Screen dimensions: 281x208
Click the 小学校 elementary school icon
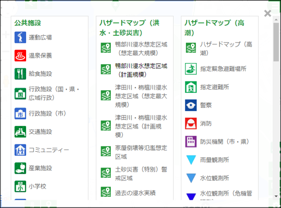pos(20,186)
